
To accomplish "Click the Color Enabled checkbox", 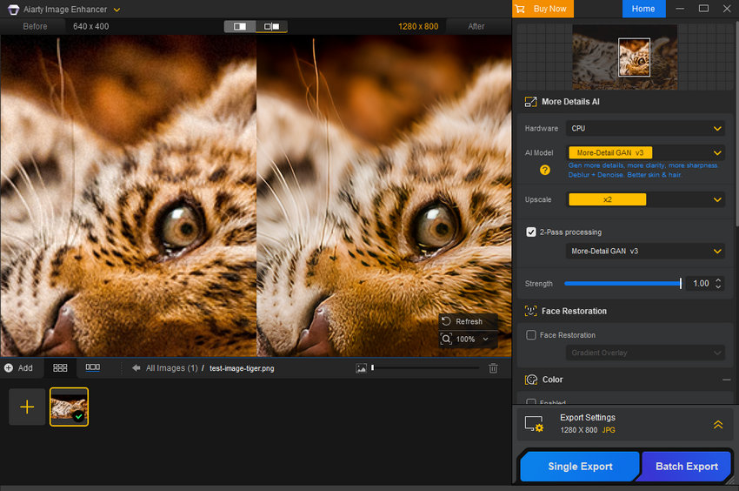I will click(x=531, y=402).
